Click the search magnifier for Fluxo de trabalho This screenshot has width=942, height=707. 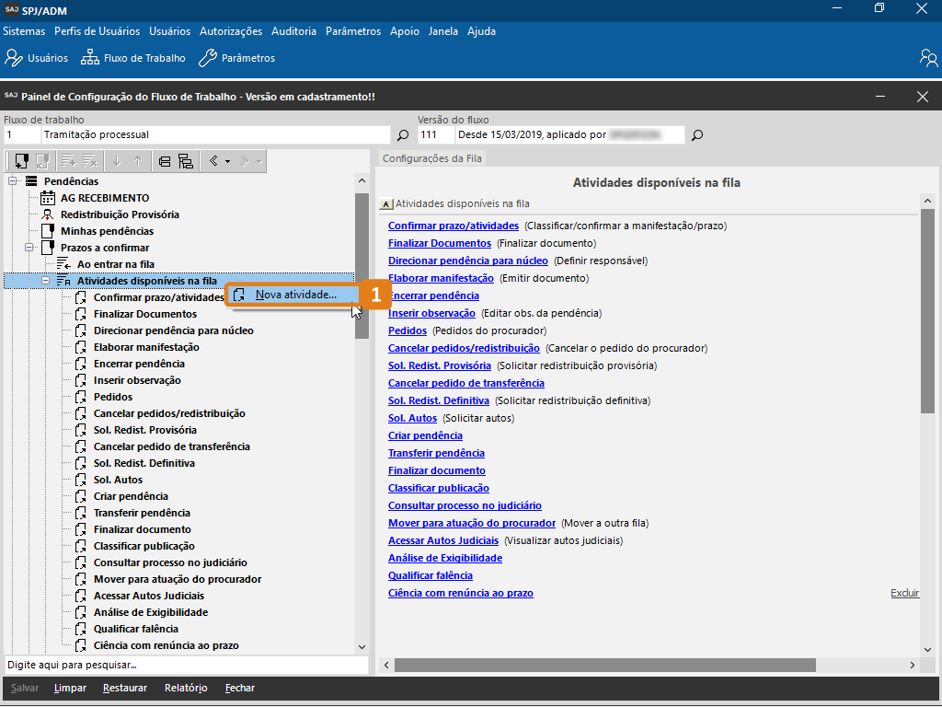pos(403,134)
